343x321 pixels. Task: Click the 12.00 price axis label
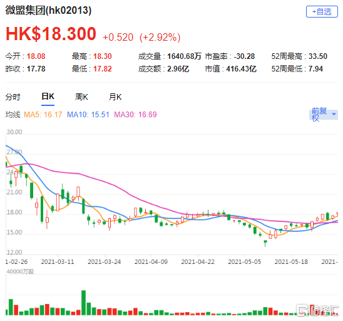click(14, 252)
